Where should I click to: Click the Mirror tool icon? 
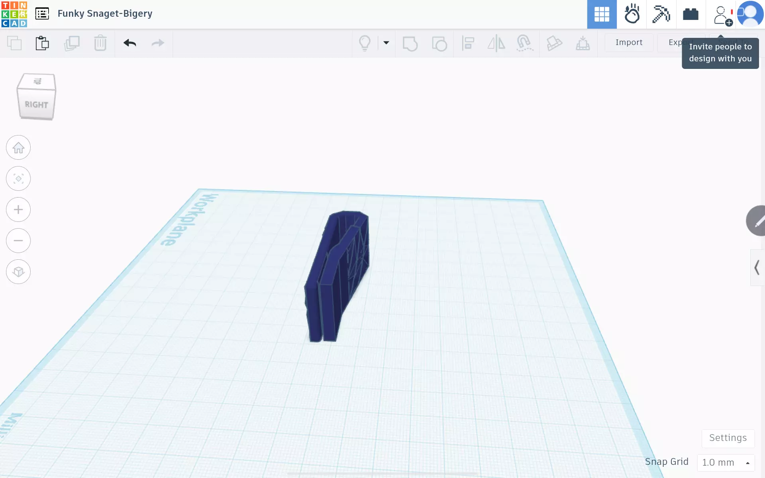pos(496,43)
